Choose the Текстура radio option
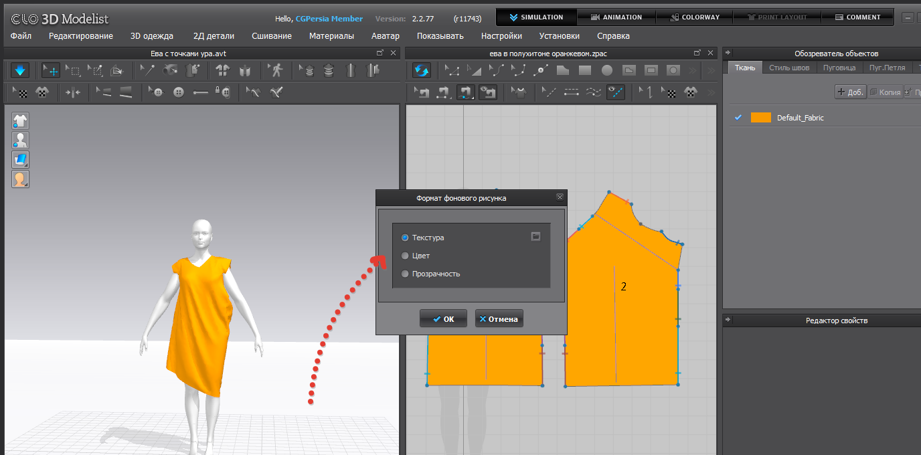The height and width of the screenshot is (455, 921). click(405, 238)
